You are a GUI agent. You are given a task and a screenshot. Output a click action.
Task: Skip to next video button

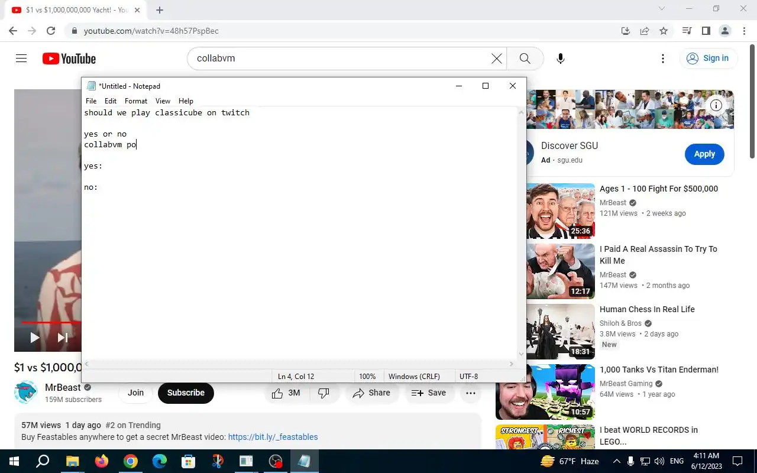[63, 338]
